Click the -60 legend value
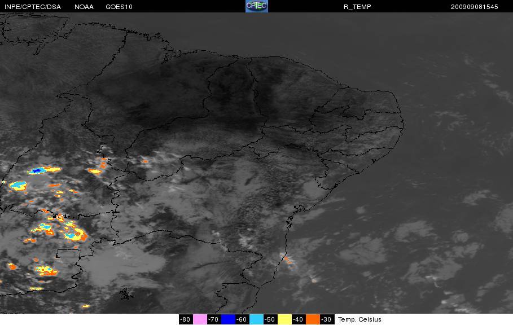 tap(242, 319)
